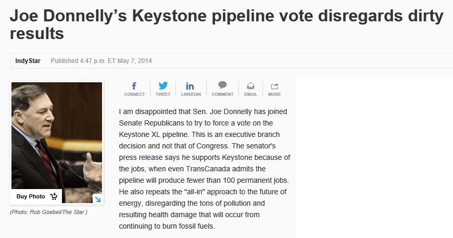The width and height of the screenshot is (453, 238).
Task: Click the email envelope icon
Action: 250,86
